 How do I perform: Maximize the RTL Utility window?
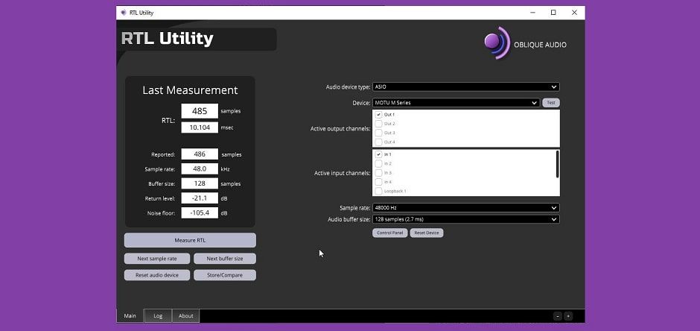[x=553, y=13]
